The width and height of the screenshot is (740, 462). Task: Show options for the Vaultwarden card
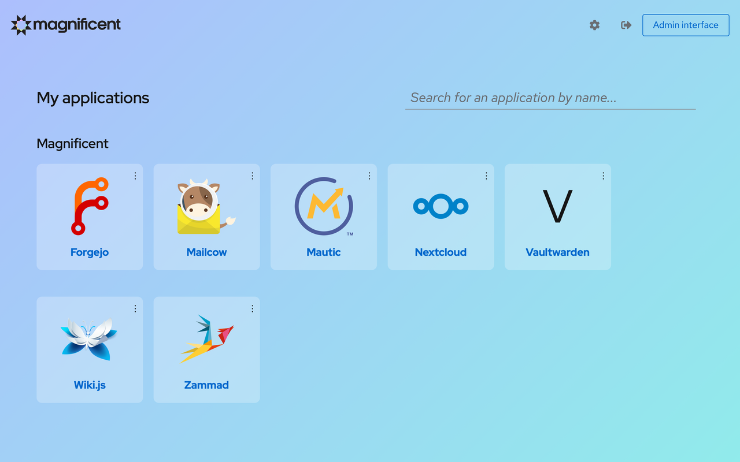[604, 176]
